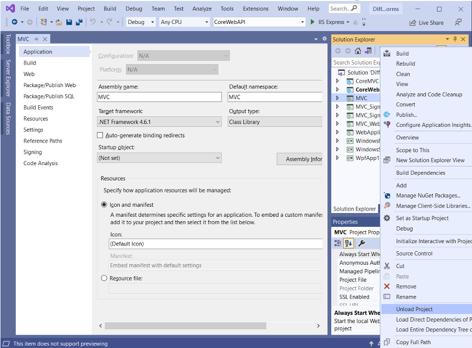Open the Startup object dropdown

pos(159,158)
